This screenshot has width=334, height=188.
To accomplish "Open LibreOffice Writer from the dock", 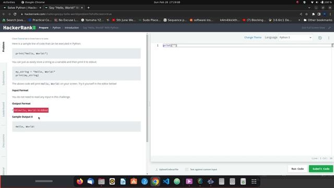I will (x=123, y=181).
